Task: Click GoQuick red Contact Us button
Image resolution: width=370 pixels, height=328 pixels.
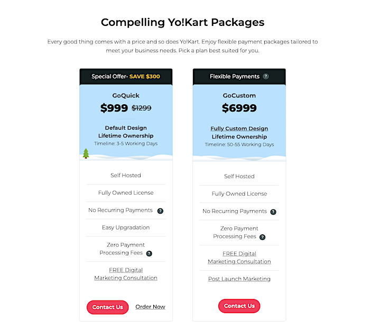Action: (108, 307)
